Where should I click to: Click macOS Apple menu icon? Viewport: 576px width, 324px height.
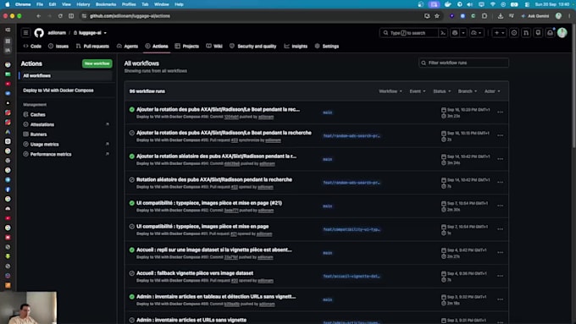pos(7,4)
